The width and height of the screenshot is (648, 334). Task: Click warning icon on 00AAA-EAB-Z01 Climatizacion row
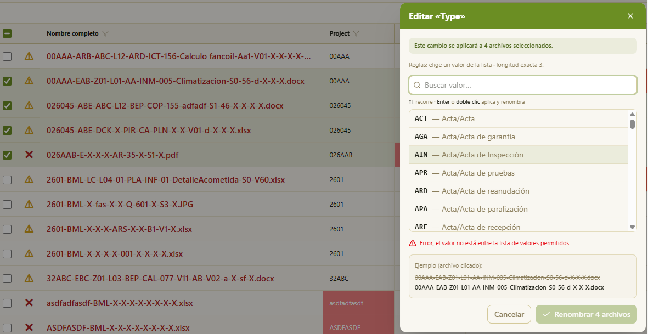[29, 81]
